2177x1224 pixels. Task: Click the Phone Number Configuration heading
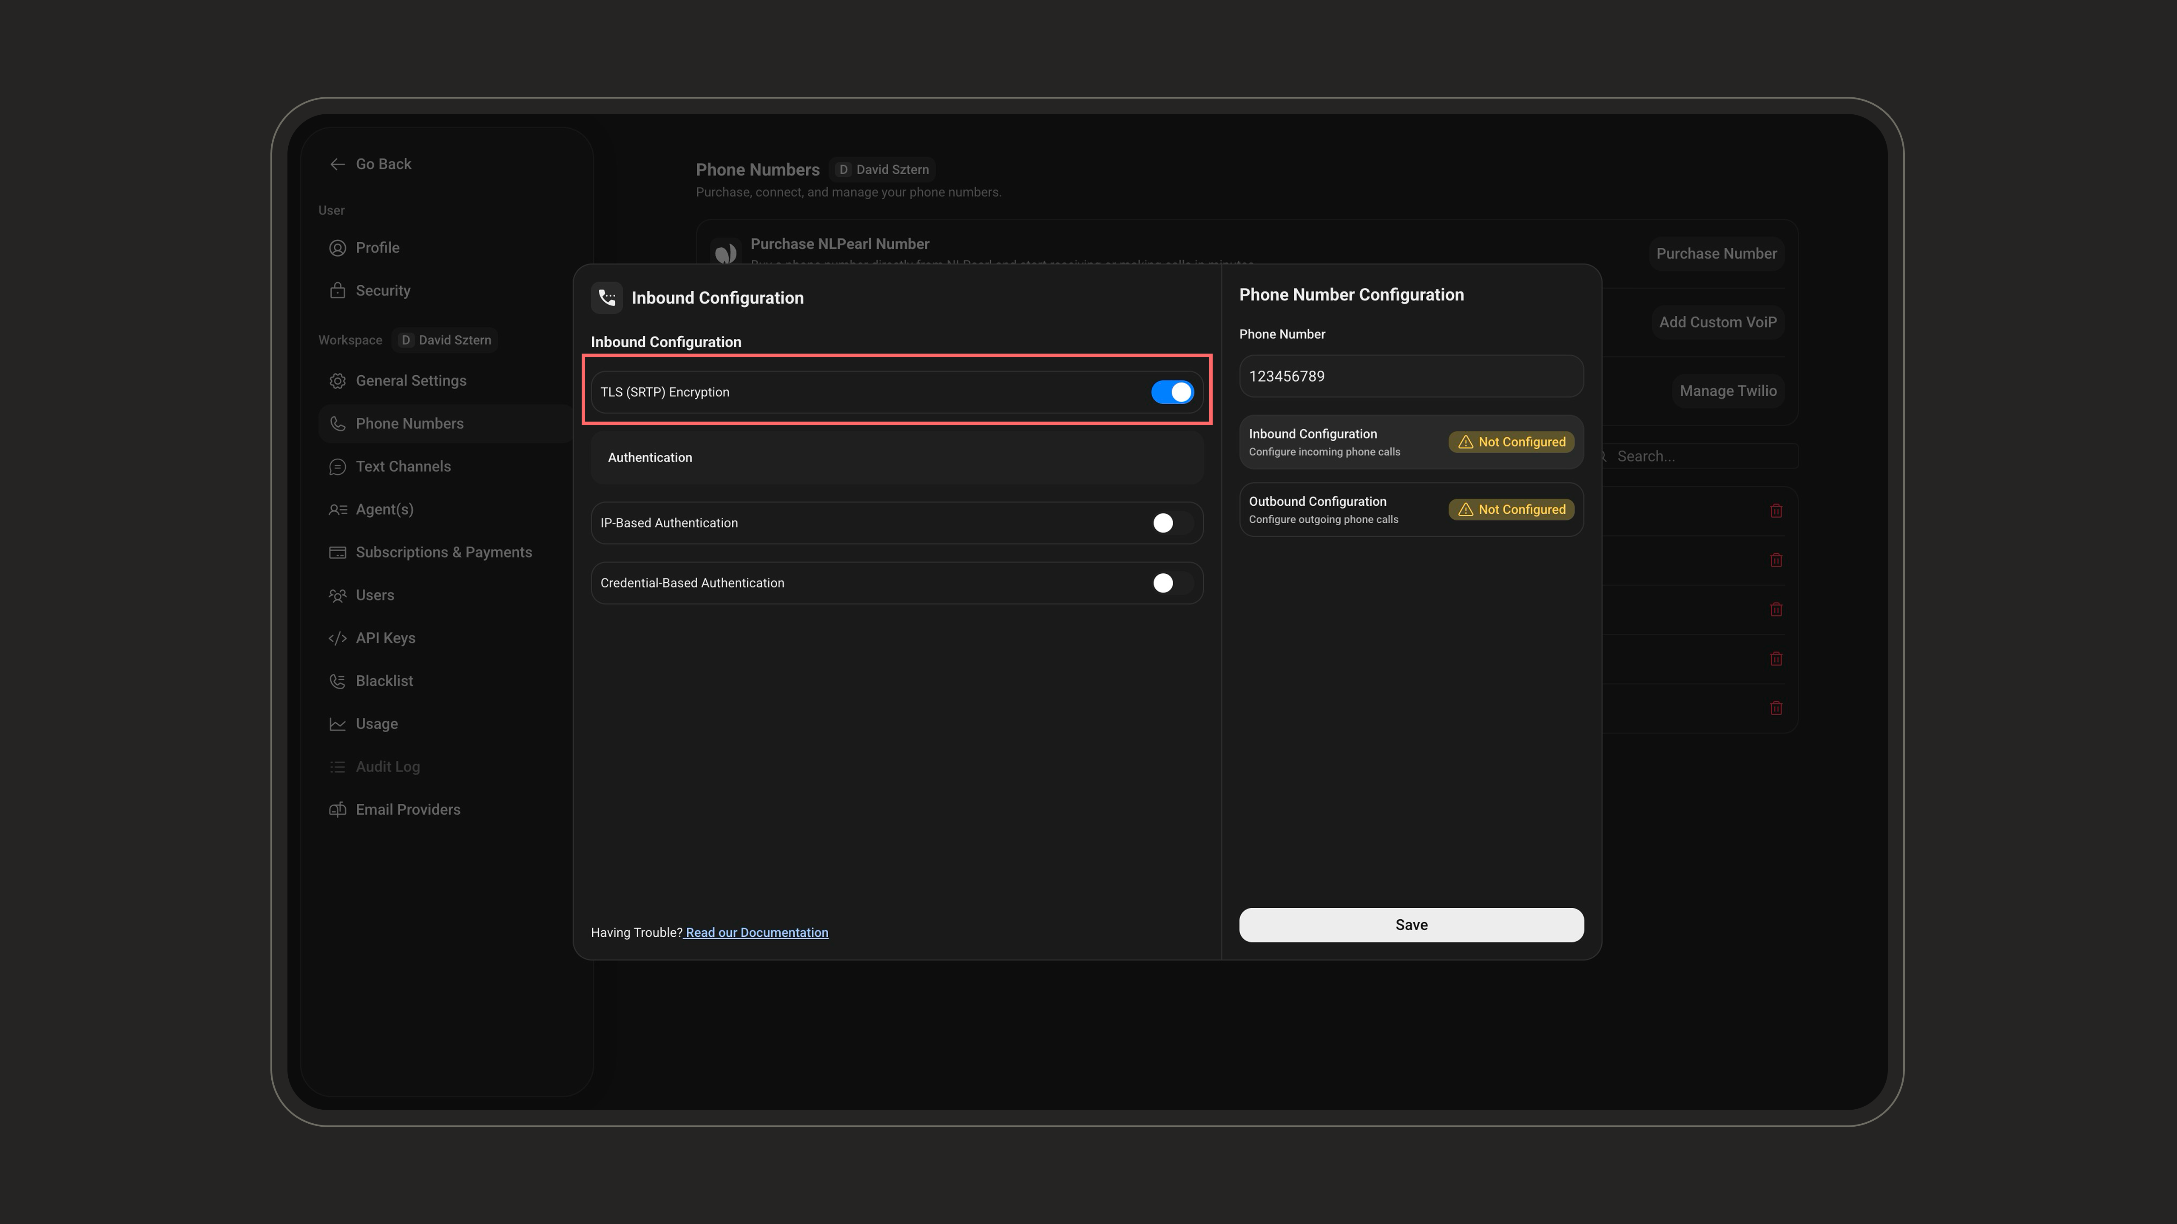tap(1351, 295)
